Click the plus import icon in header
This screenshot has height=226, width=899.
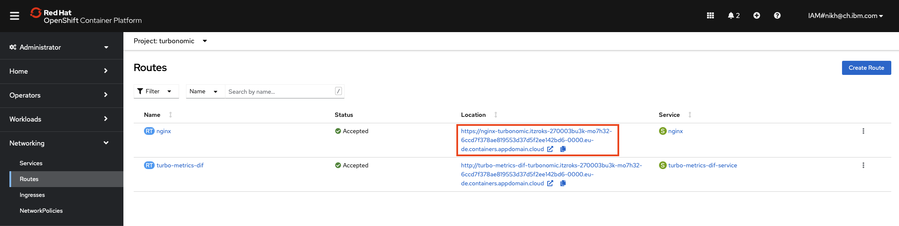tap(756, 15)
